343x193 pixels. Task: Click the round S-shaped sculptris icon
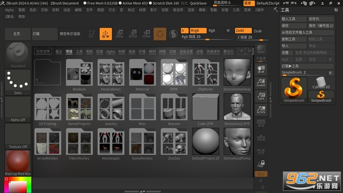173,34
